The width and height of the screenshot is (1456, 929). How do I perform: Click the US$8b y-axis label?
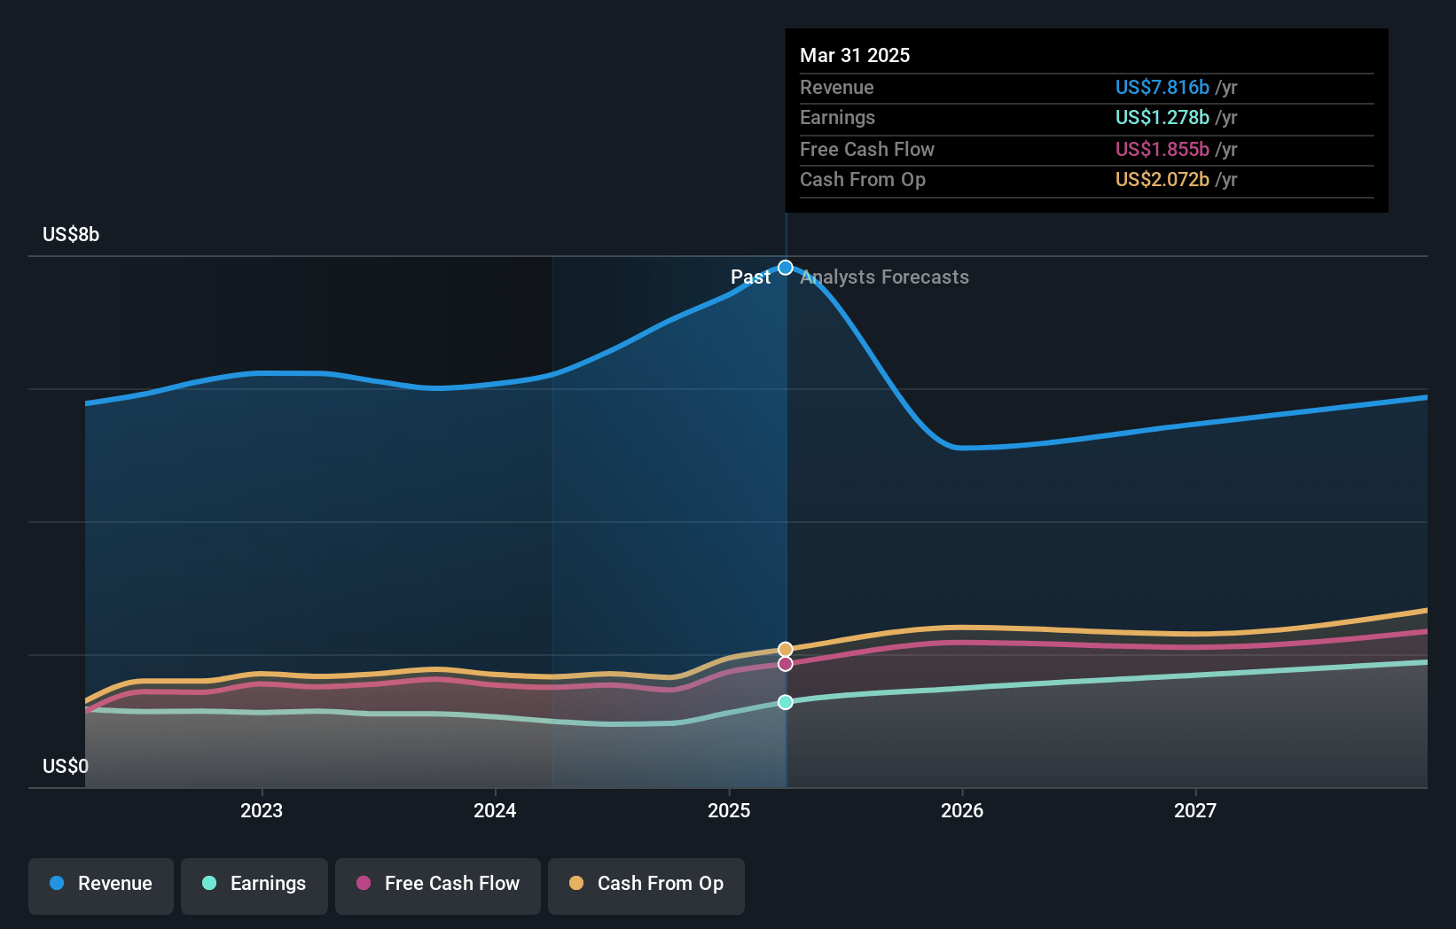[71, 235]
